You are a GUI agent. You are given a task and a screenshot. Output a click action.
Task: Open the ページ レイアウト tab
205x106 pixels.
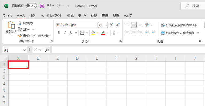click(51, 16)
